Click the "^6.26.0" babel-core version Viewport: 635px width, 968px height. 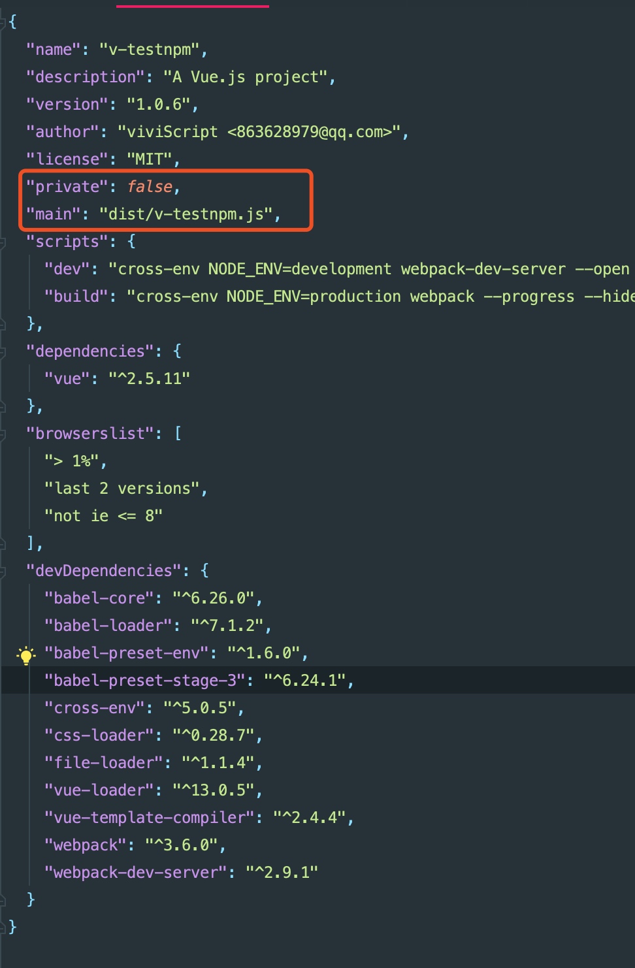point(214,598)
